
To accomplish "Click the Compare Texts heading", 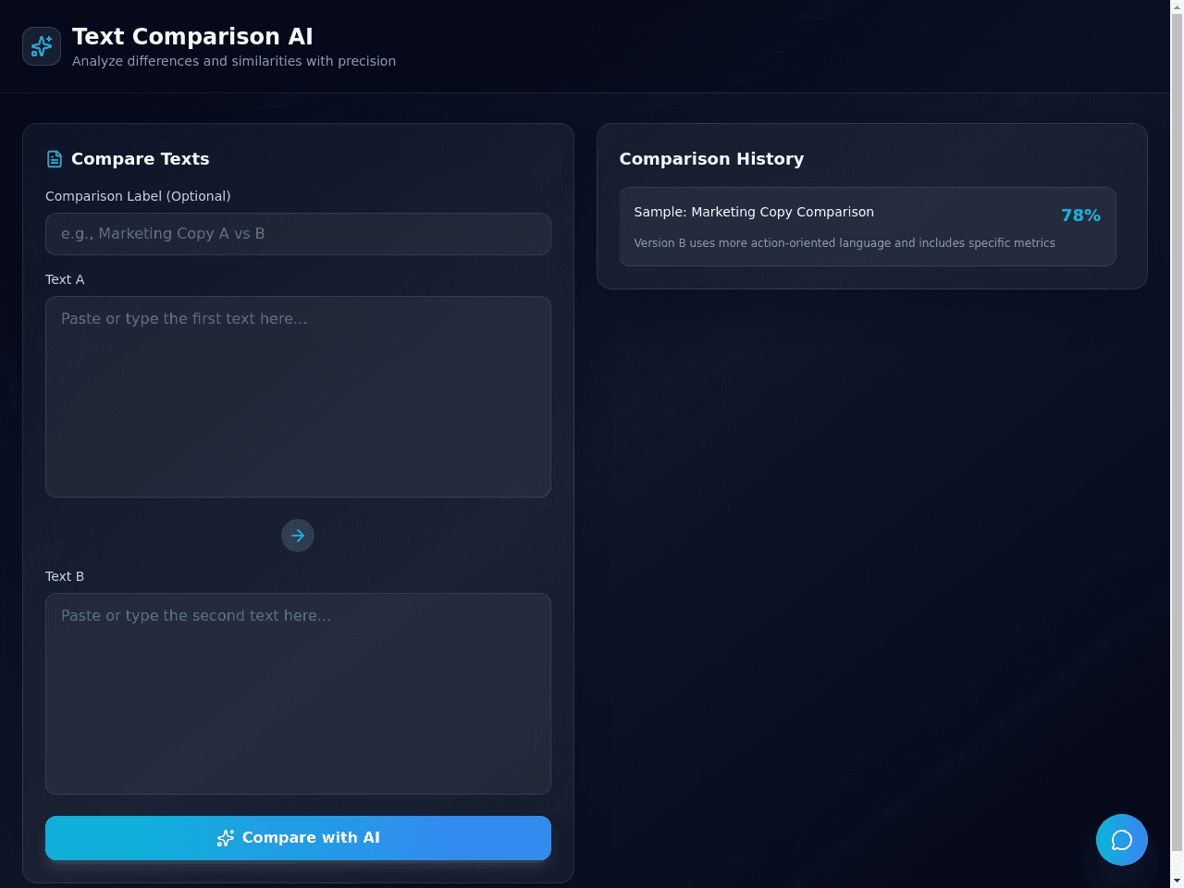I will click(141, 159).
